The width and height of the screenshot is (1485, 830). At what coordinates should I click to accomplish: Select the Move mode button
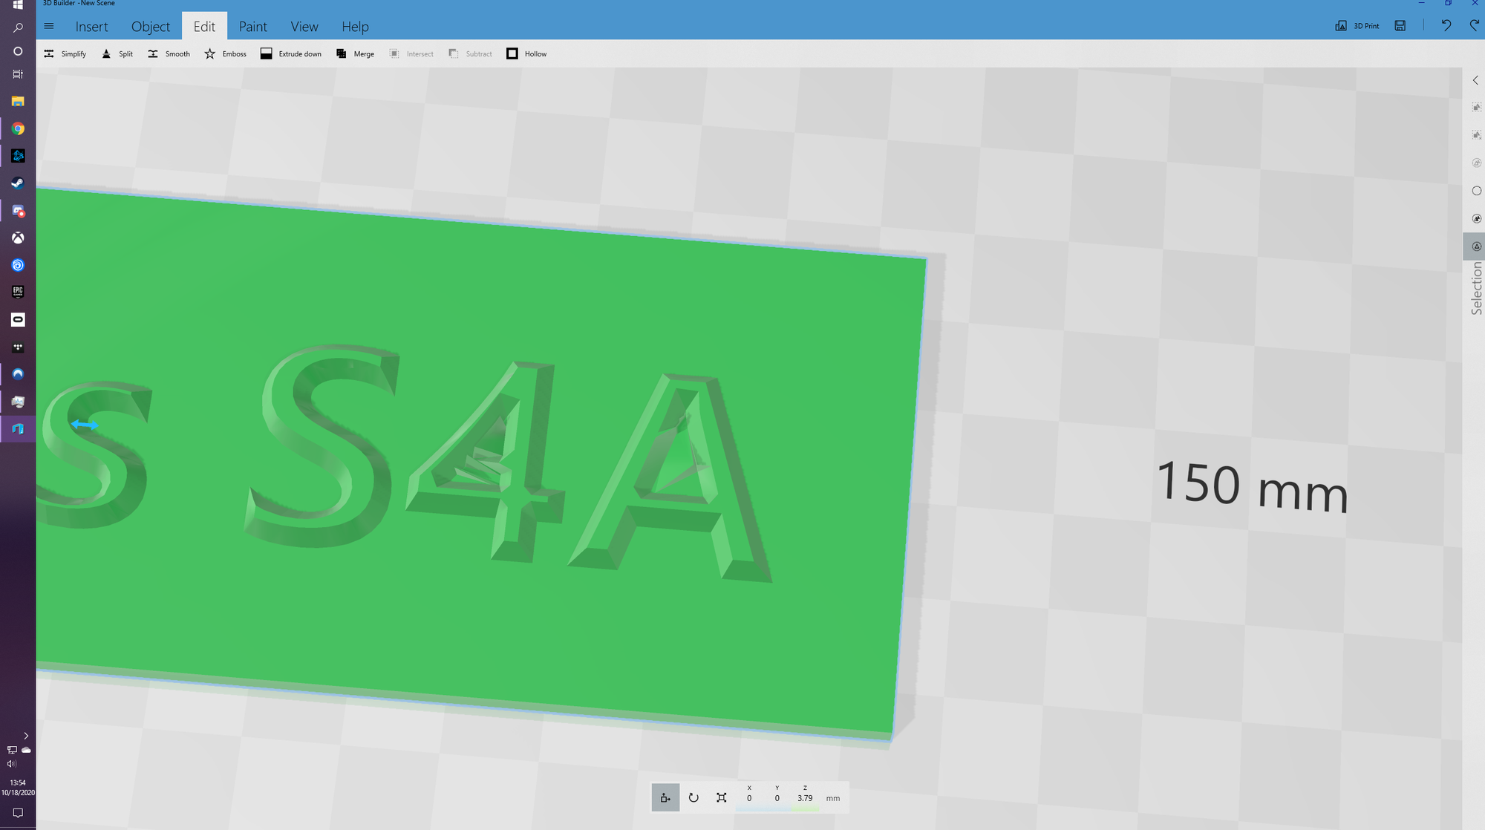665,797
